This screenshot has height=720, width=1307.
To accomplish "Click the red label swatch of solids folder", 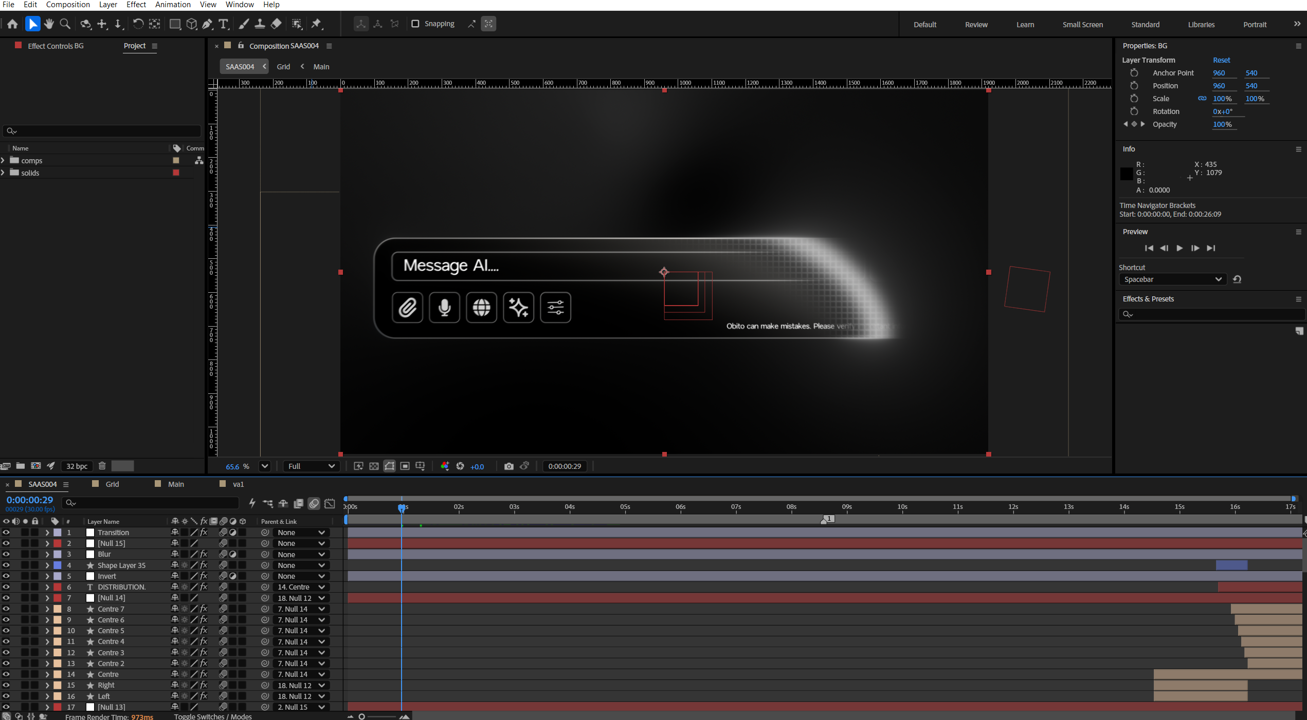I will 176,173.
